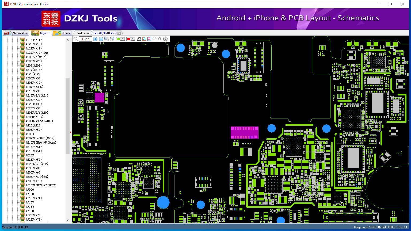The image size is (411, 231).
Task: Click the PADS icon beside A305F(A30)
Action: click(22, 83)
